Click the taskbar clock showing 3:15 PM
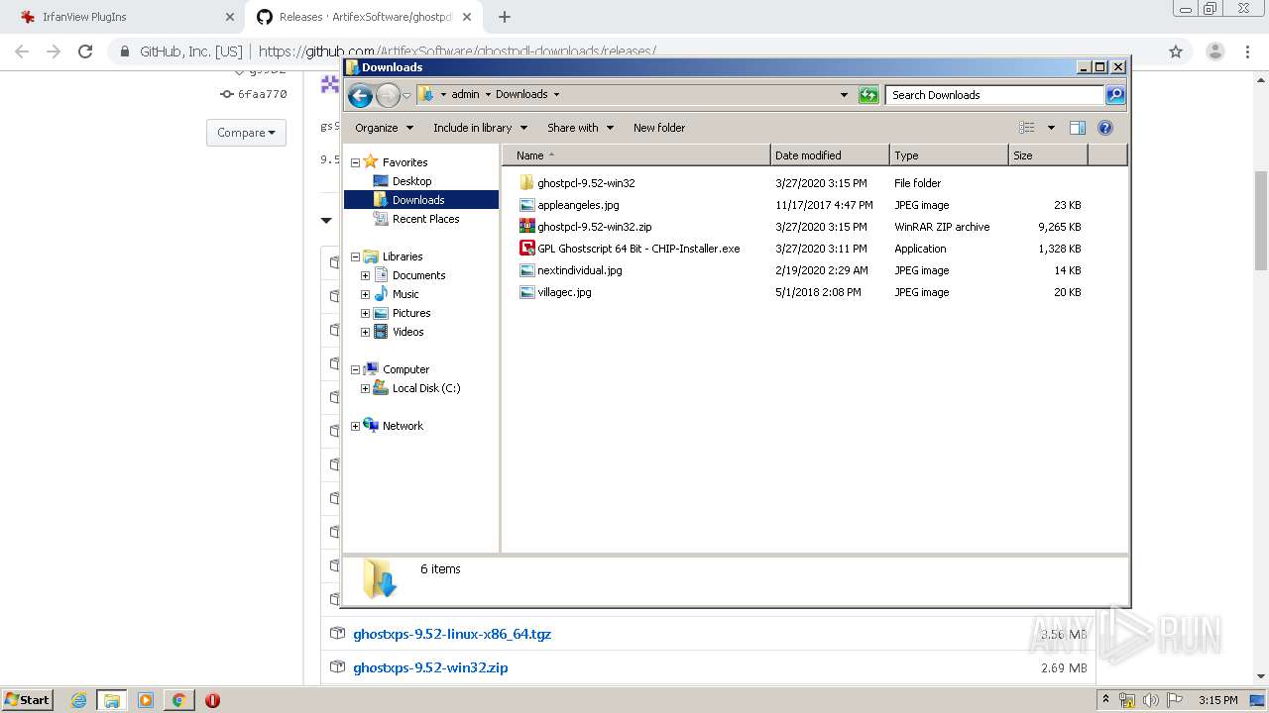1269x713 pixels. [x=1217, y=700]
